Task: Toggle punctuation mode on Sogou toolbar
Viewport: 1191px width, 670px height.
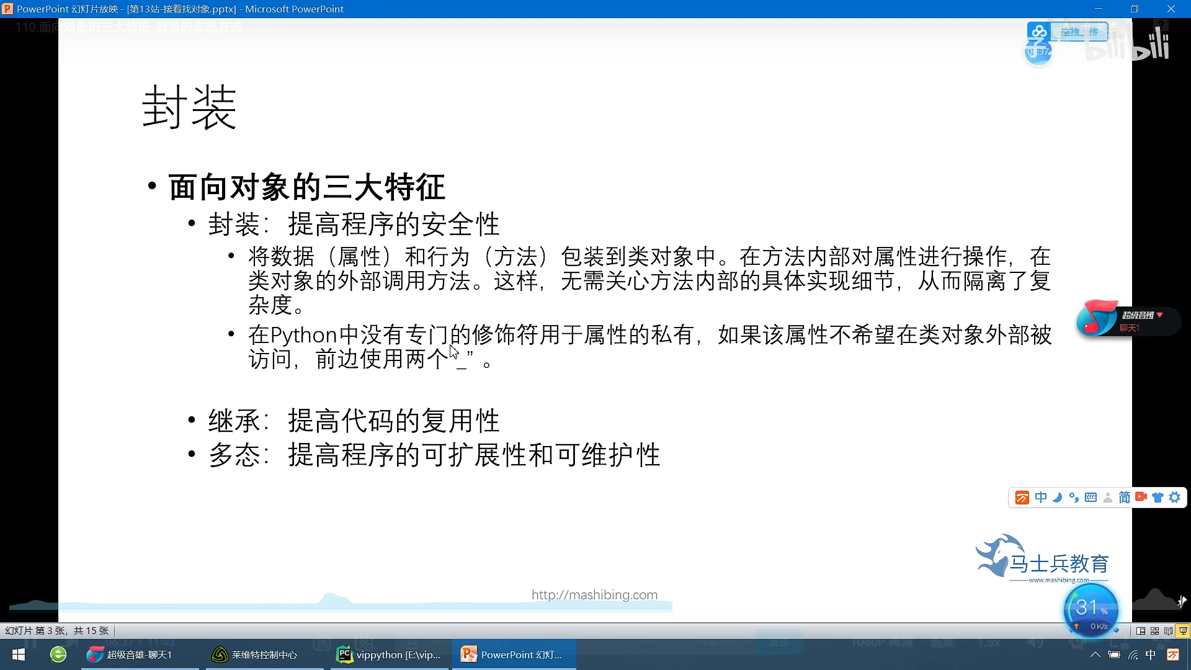Action: 1074,498
